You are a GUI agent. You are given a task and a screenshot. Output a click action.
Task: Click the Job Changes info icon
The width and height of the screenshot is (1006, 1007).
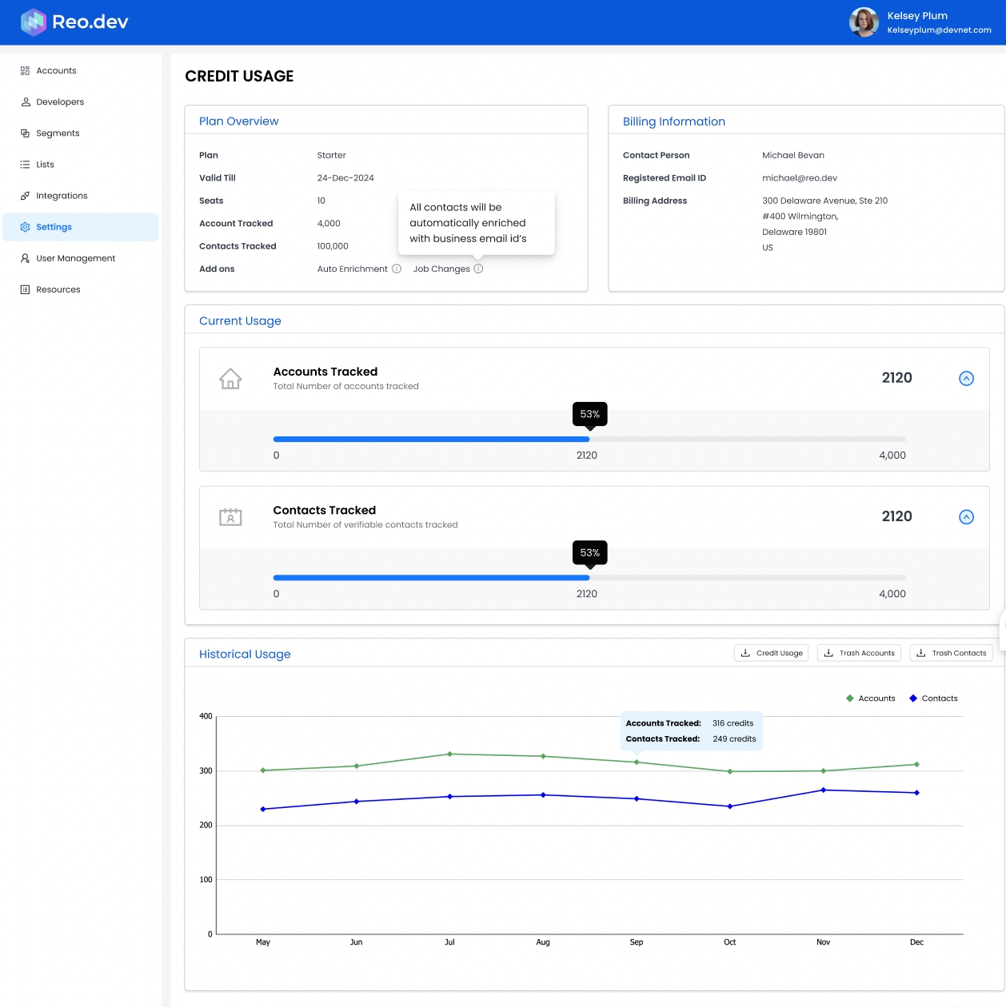tap(478, 269)
